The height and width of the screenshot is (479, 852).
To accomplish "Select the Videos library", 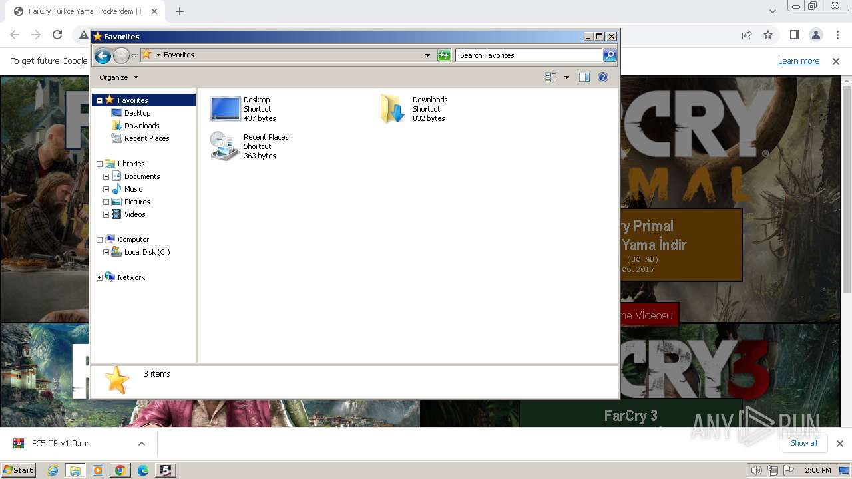I will point(134,214).
